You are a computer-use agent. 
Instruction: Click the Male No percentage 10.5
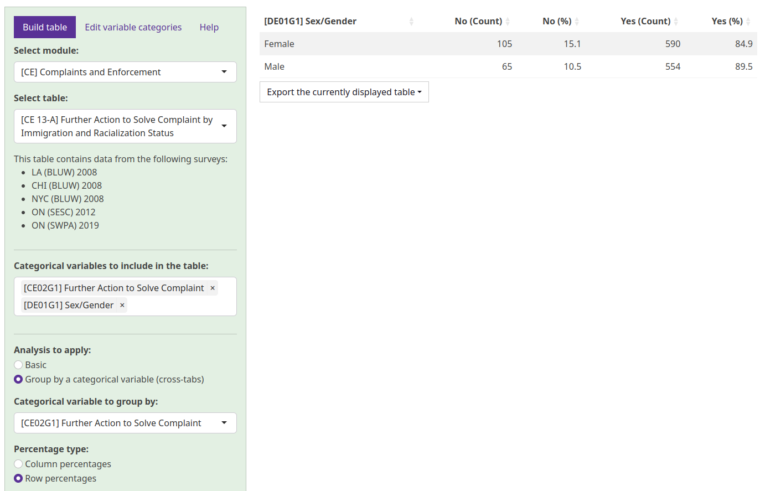coord(572,66)
